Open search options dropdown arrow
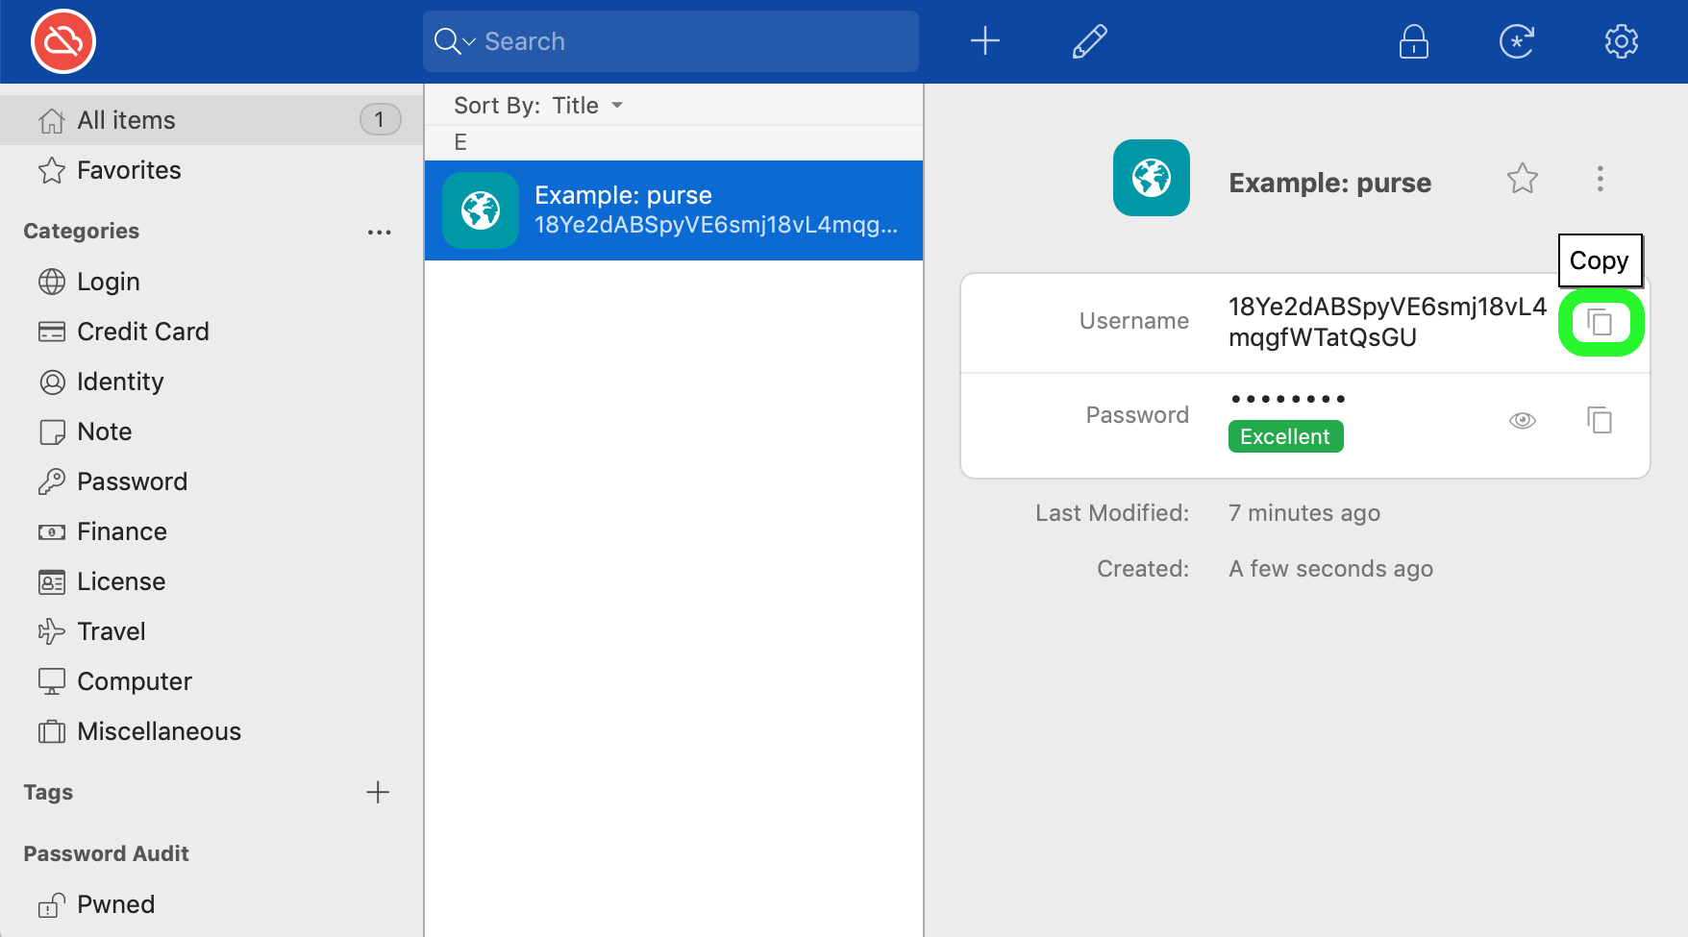The width and height of the screenshot is (1688, 937). 469,41
